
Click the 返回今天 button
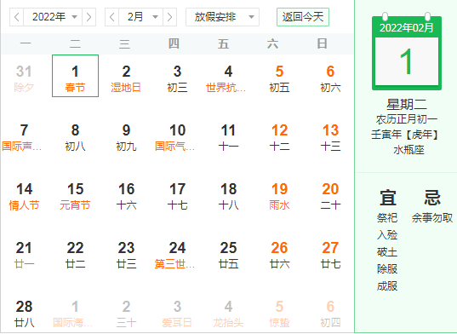(303, 17)
